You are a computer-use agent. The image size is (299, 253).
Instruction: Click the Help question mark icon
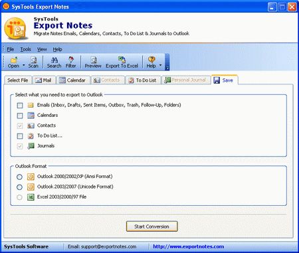pos(151,60)
